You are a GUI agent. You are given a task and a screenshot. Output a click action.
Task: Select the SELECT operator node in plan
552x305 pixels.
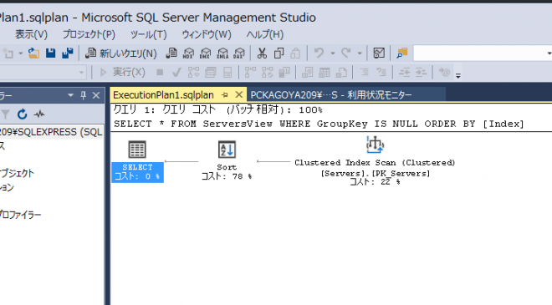[x=137, y=161]
